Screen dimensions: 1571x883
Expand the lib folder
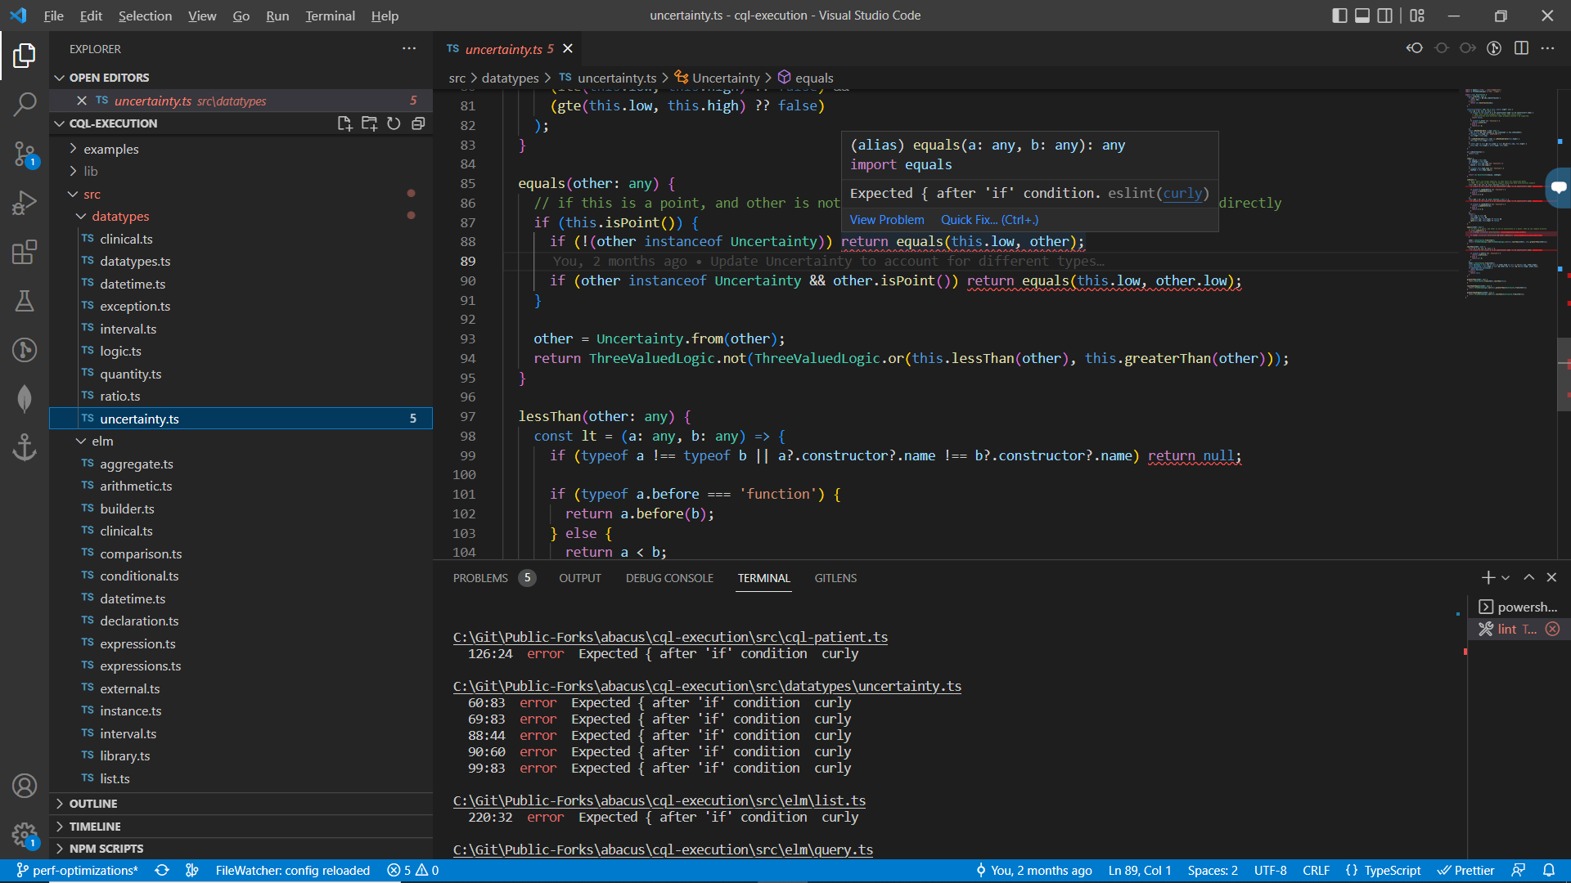[90, 171]
